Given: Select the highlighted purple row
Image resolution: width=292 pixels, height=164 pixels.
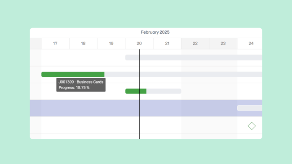Looking at the screenshot, I should pyautogui.click(x=146, y=108).
